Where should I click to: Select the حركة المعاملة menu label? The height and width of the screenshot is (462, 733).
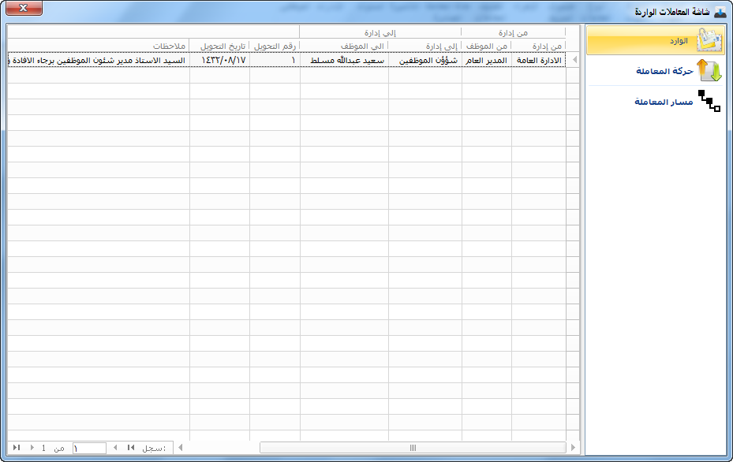[664, 71]
